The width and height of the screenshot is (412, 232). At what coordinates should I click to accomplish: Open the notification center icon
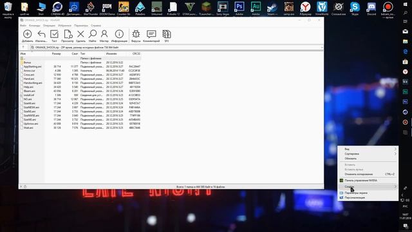point(406,226)
